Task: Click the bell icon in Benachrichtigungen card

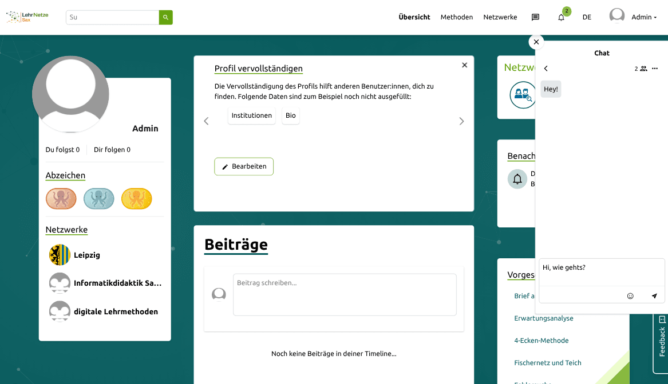Action: [x=517, y=179]
